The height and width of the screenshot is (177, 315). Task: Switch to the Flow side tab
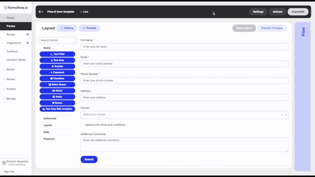(x=303, y=32)
